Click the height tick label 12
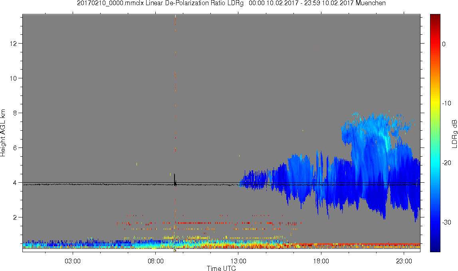Viewport: 458px width, 271px height. click(13, 44)
